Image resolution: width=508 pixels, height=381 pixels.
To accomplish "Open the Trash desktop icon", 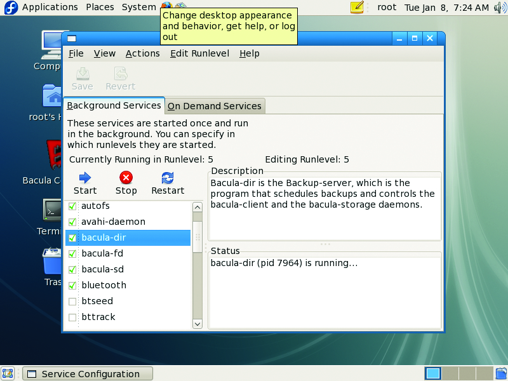I will pyautogui.click(x=52, y=262).
